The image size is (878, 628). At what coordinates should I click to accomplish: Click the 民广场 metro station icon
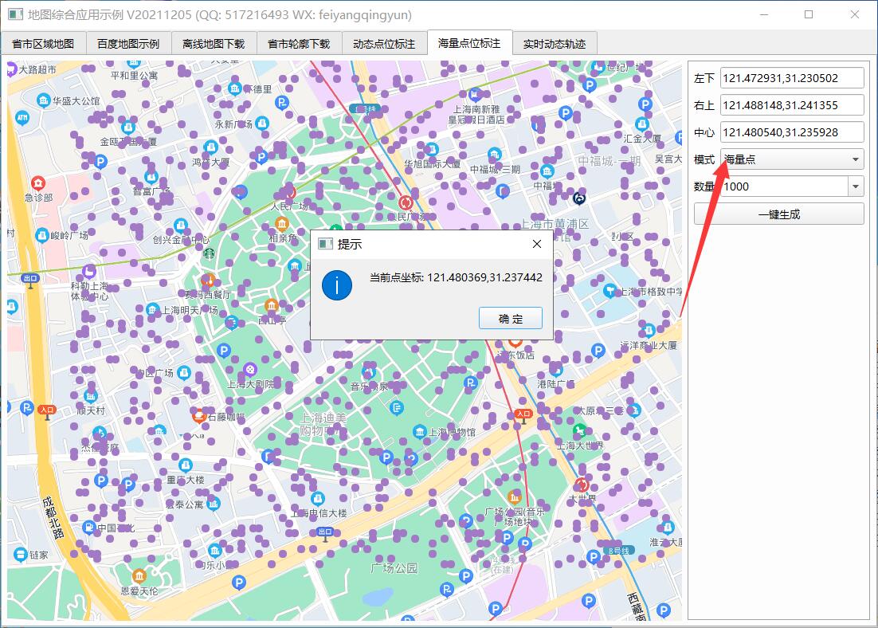click(x=406, y=202)
